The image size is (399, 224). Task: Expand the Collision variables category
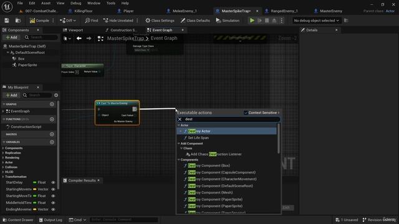(x=2, y=167)
